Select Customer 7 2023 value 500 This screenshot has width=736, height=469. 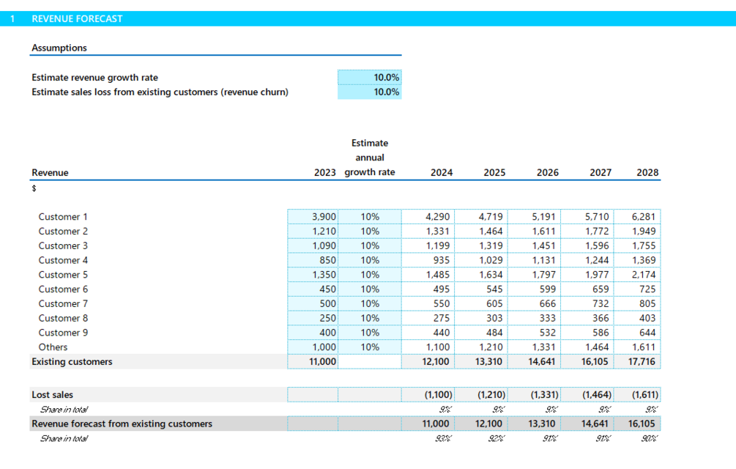click(x=313, y=303)
